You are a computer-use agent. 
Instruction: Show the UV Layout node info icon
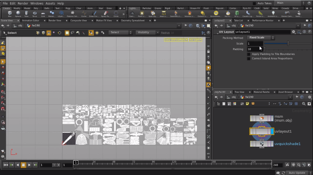(304, 32)
